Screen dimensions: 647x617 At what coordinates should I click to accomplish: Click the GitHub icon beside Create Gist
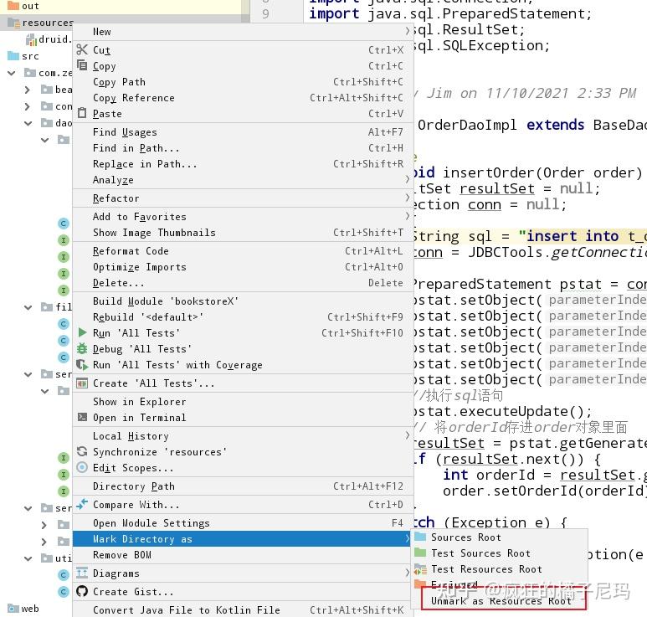click(x=82, y=591)
